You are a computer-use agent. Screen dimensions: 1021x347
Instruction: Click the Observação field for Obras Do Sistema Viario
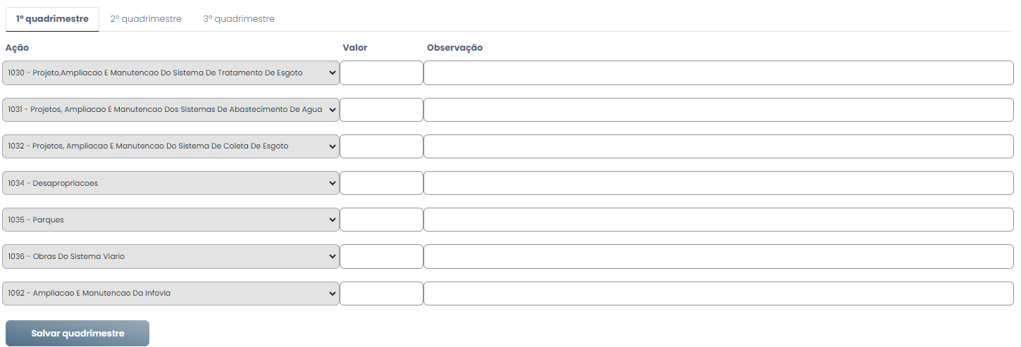click(x=719, y=256)
